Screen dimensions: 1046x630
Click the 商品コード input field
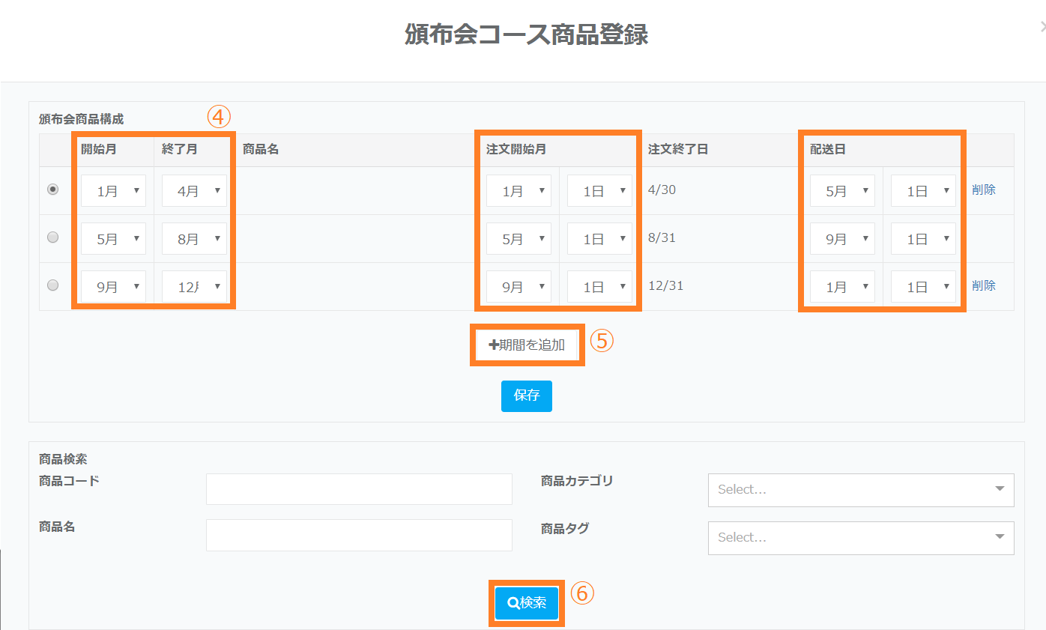pos(359,489)
